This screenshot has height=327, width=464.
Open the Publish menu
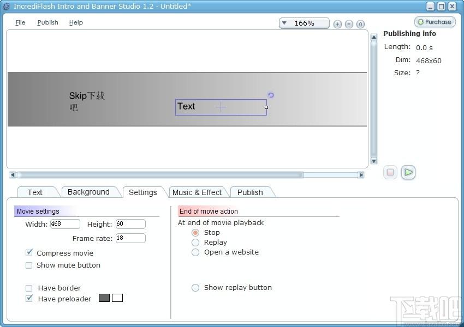[47, 22]
